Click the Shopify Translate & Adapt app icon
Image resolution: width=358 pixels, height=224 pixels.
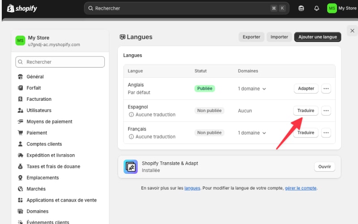coord(131,167)
